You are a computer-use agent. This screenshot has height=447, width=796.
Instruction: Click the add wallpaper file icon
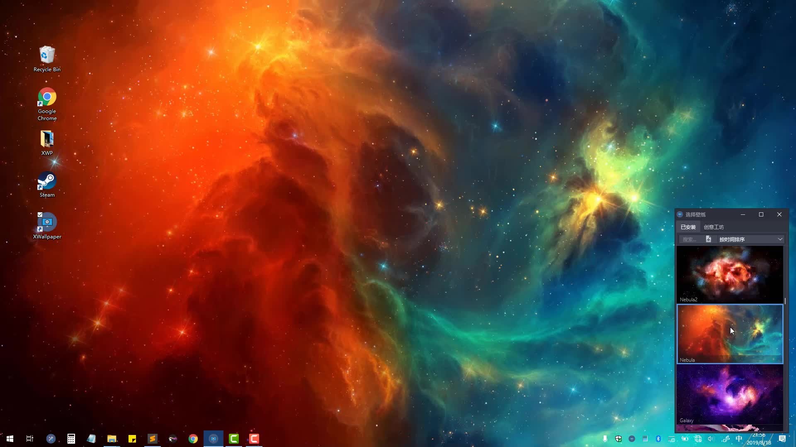pyautogui.click(x=709, y=239)
